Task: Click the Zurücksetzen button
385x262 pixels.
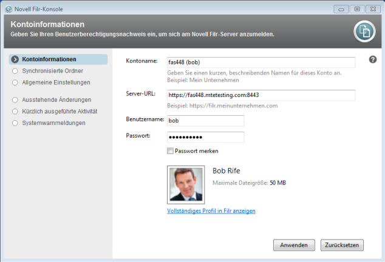Action: [x=342, y=245]
